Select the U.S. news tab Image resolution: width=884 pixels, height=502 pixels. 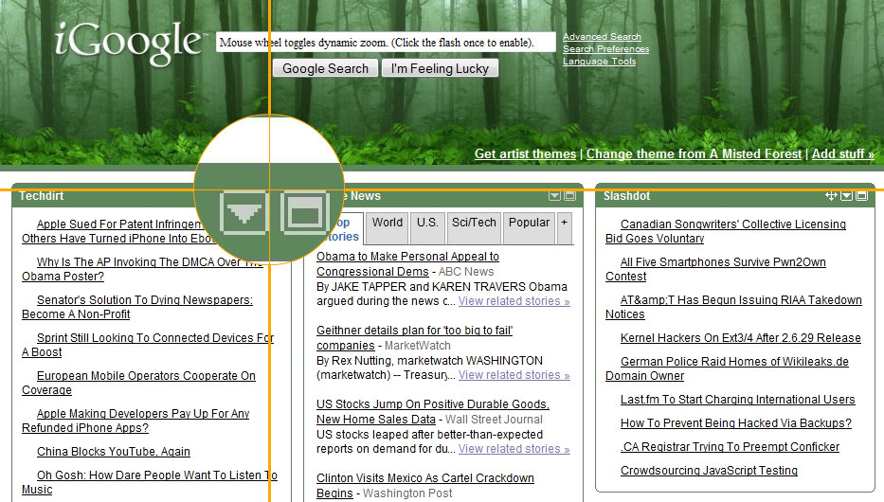(427, 223)
